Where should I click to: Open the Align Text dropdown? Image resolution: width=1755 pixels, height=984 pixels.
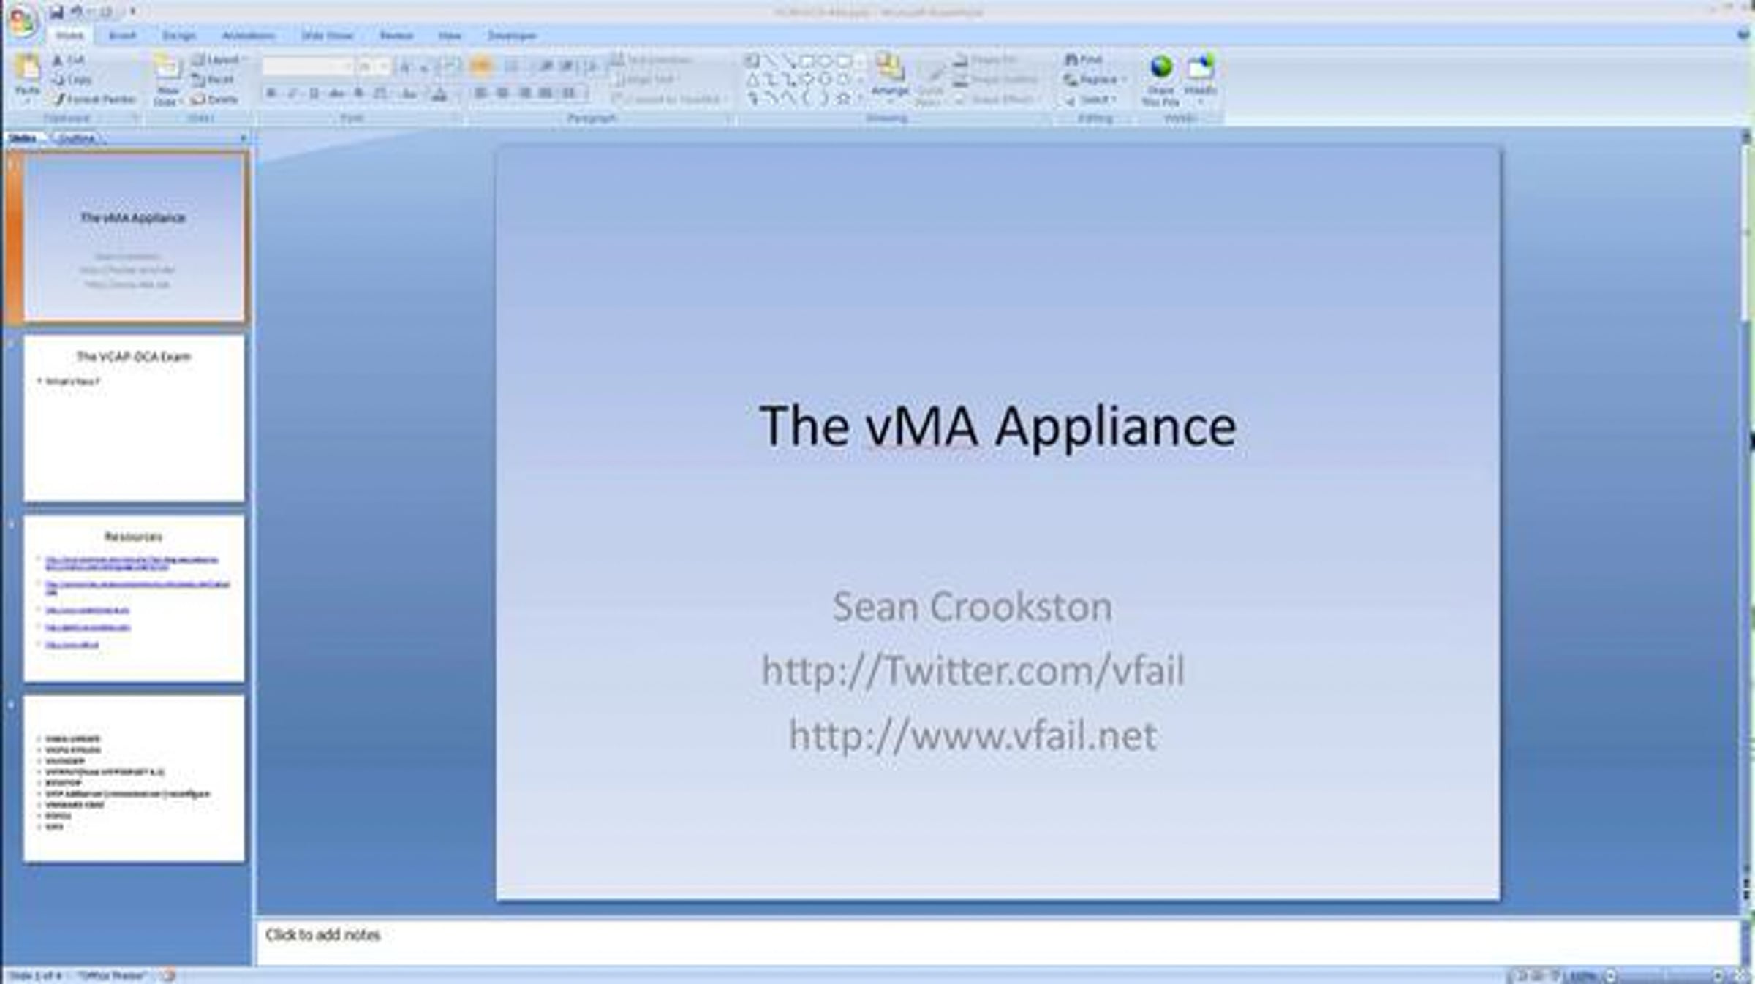click(646, 80)
